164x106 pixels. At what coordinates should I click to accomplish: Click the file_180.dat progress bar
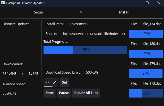[x=146, y=54]
